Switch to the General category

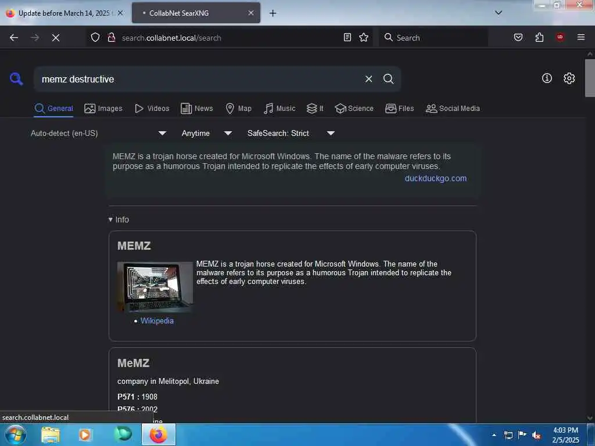point(53,109)
